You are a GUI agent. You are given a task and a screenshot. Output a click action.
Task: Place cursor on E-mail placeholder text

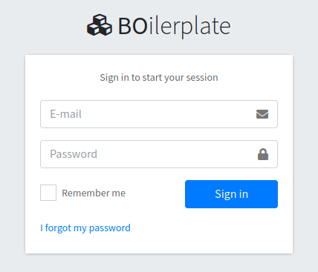pos(65,114)
